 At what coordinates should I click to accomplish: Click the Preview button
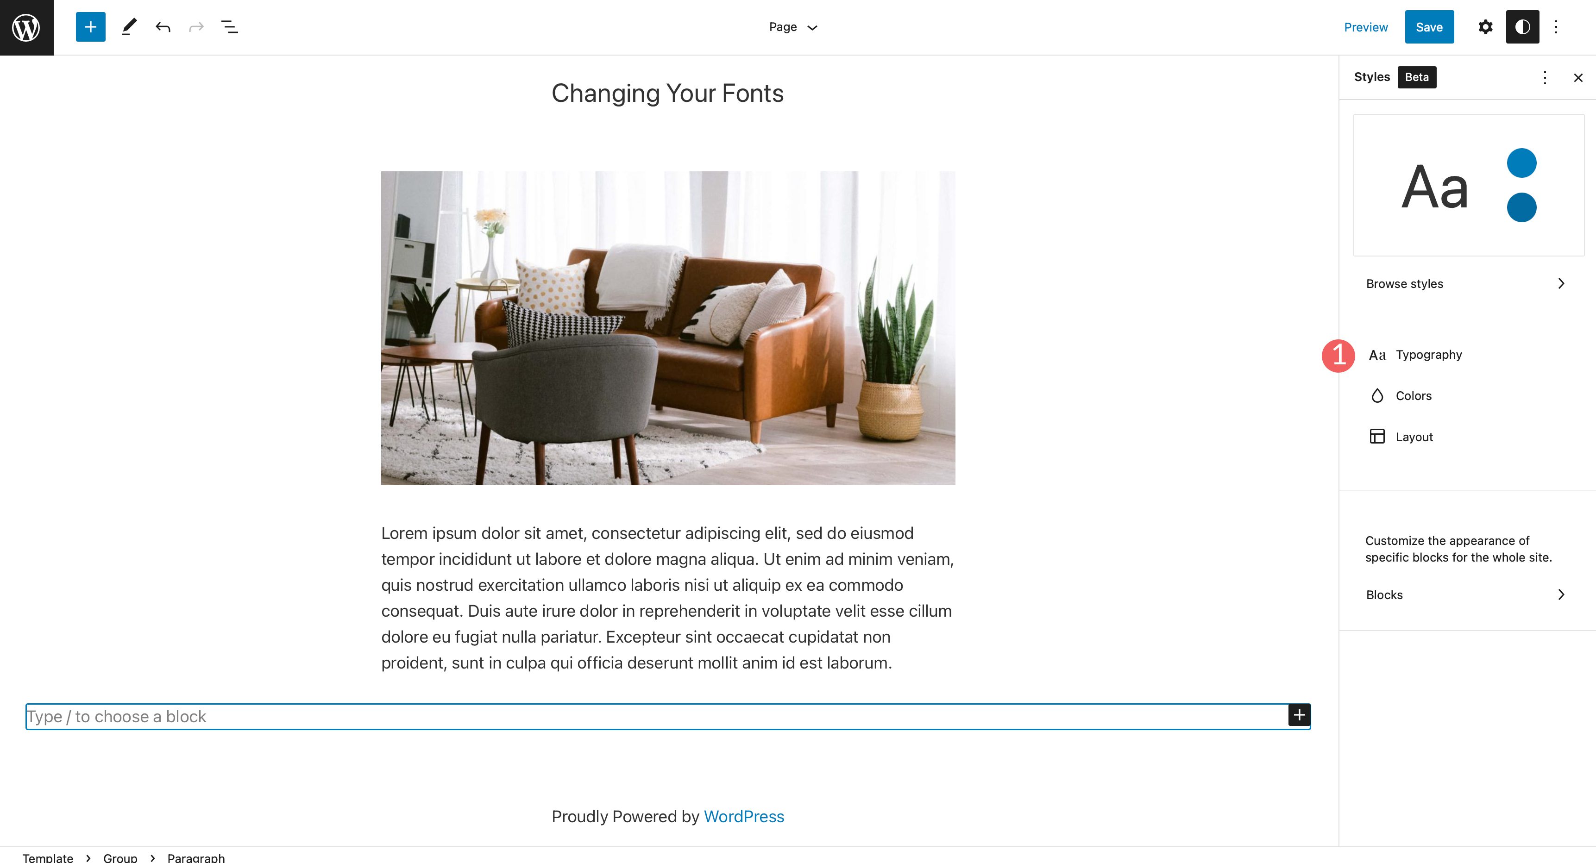pos(1366,26)
